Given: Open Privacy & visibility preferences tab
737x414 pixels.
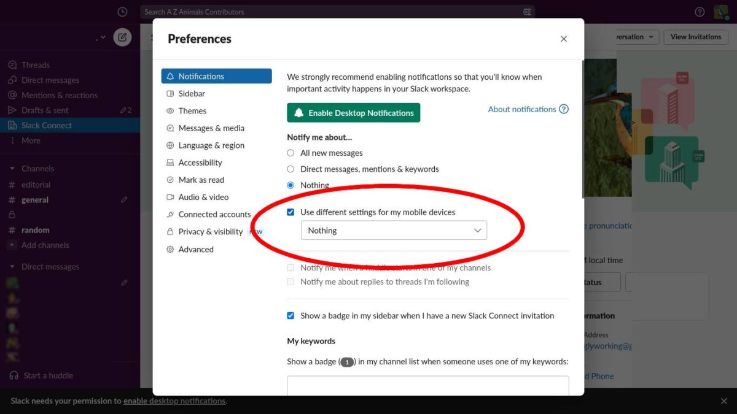Looking at the screenshot, I should click(217, 231).
